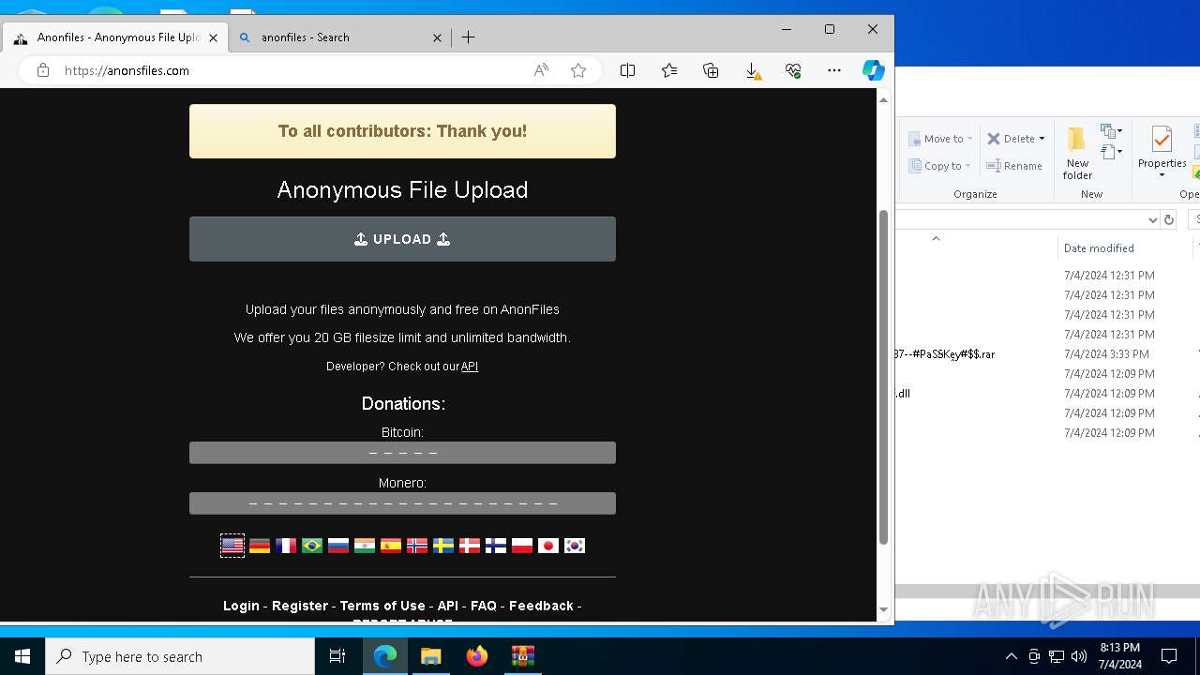Select the Norwegian flag language
Viewport: 1200px width, 675px height.
(x=417, y=546)
